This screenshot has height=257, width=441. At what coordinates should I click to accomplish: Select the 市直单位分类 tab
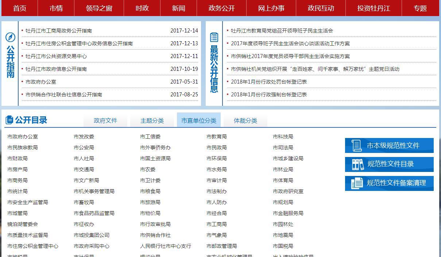[x=199, y=120]
